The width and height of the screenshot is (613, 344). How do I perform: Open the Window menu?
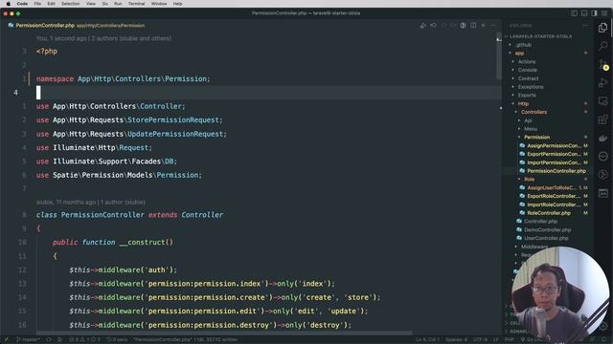coord(159,4)
